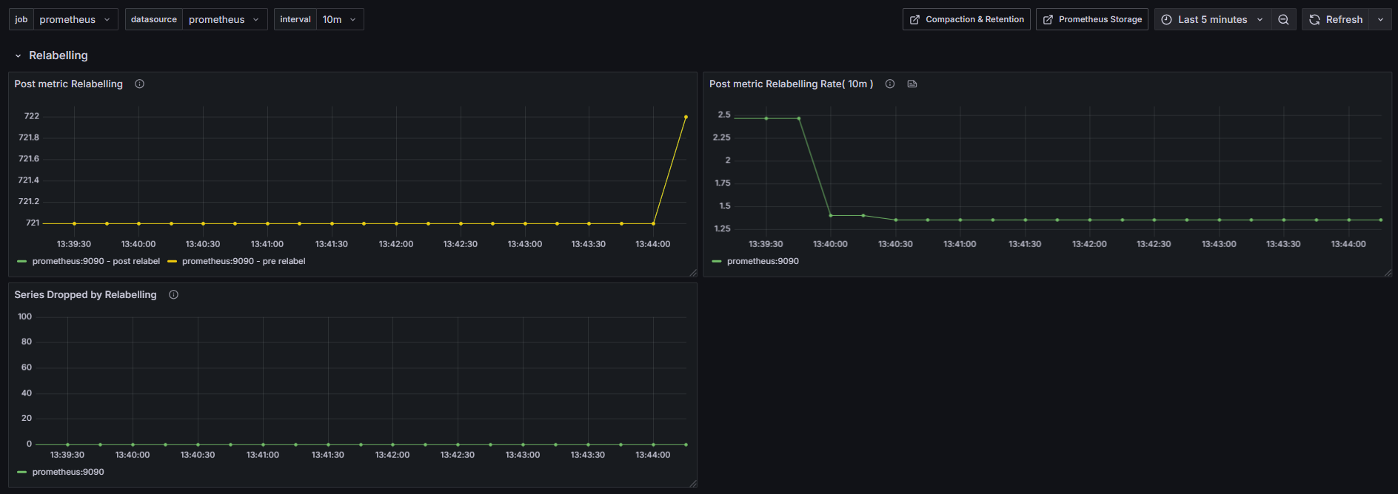Open the refresh interval options arrow
Image resolution: width=1398 pixels, height=494 pixels.
1380,20
